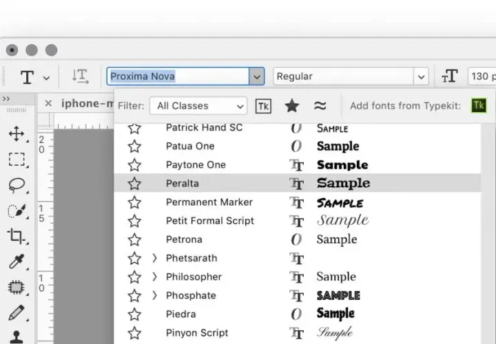Select the Patch healing tool
This screenshot has height=344, width=496.
tap(17, 287)
